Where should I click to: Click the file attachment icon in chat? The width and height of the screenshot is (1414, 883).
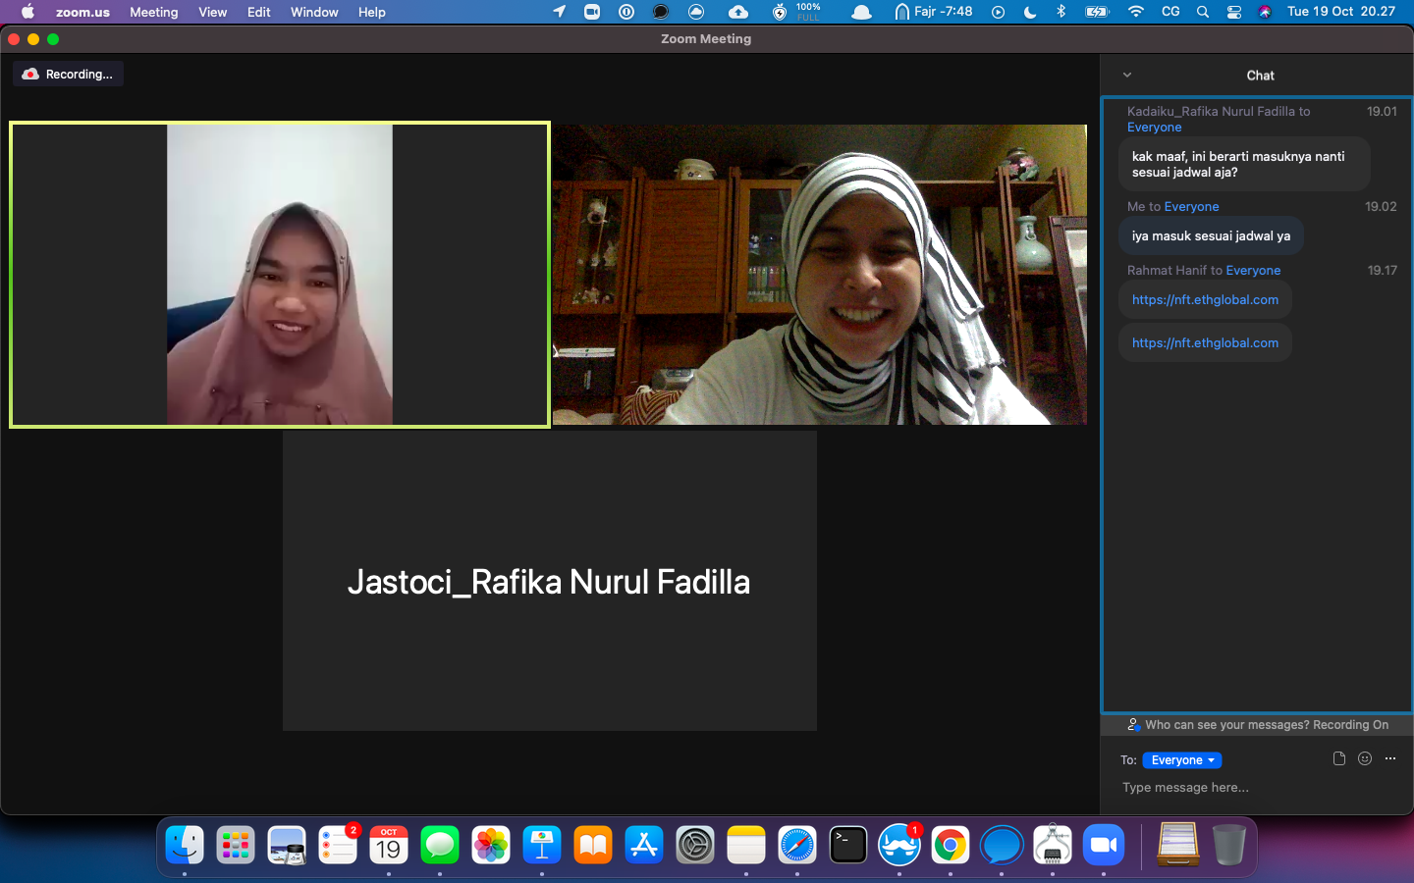pos(1338,758)
